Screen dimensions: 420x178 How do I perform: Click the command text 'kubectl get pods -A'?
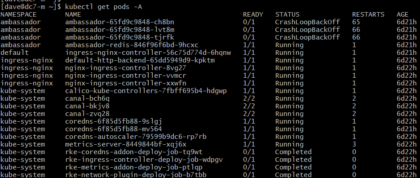tap(103, 7)
